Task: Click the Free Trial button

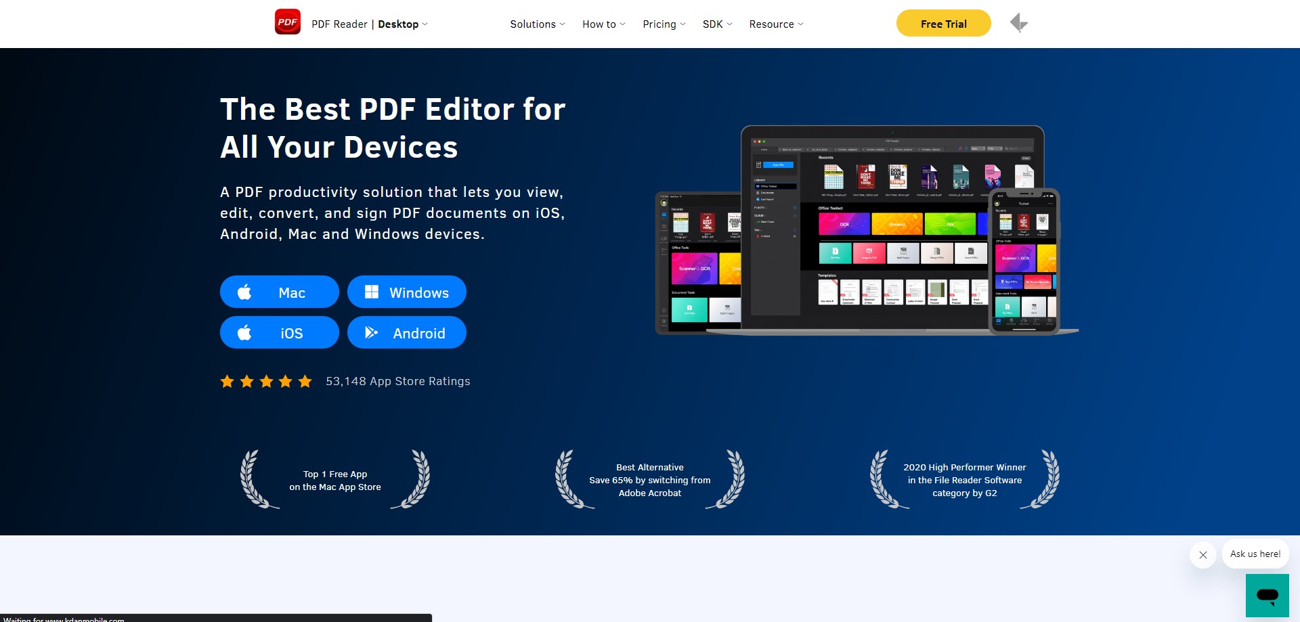Action: [943, 24]
